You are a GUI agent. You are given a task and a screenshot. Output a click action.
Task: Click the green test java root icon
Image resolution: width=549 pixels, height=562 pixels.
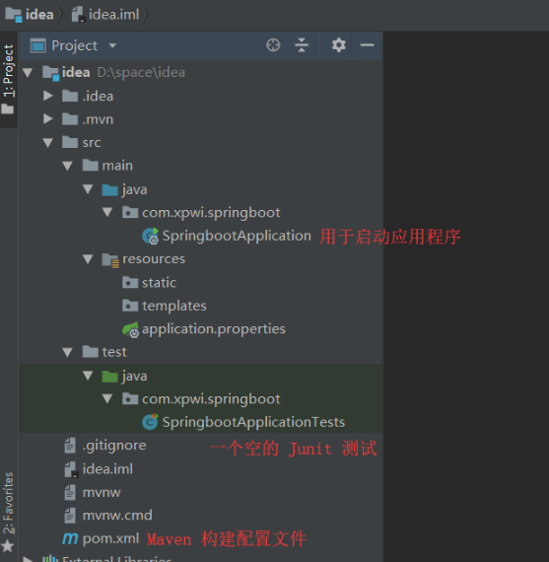pyautogui.click(x=110, y=377)
